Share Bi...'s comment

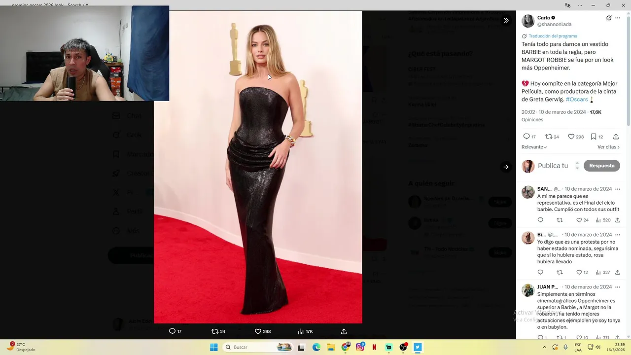point(617,272)
